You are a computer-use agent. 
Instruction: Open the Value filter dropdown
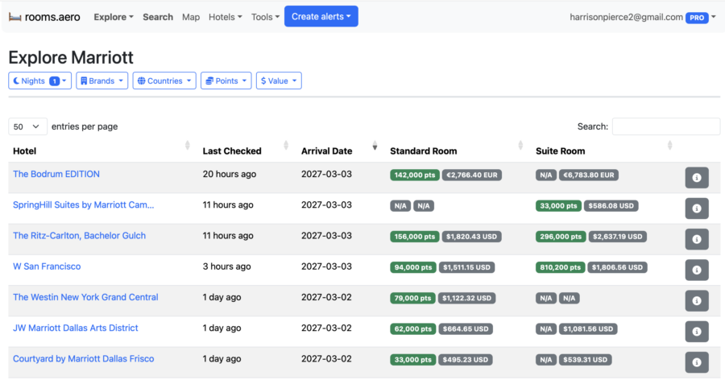pos(279,81)
